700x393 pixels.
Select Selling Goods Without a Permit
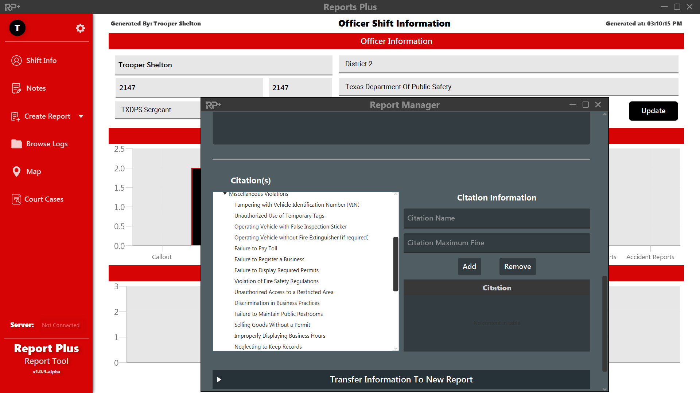click(x=272, y=325)
